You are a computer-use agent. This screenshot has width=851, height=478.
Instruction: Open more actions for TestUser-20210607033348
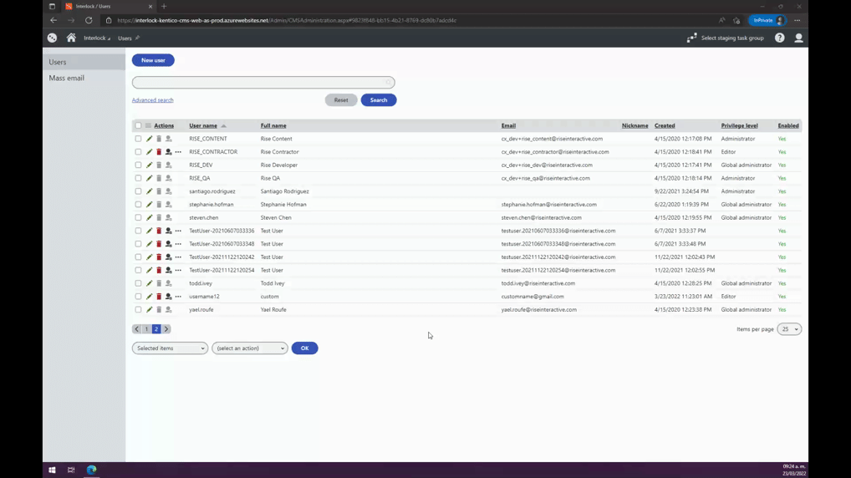tap(178, 244)
